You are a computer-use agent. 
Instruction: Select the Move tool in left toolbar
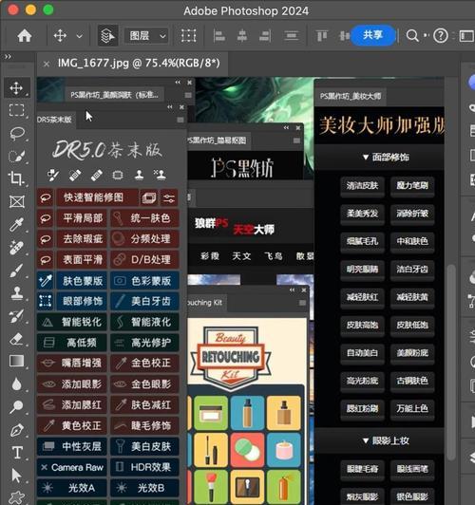coord(16,87)
